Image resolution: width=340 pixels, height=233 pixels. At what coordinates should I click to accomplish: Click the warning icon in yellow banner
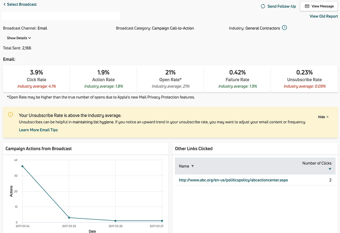(x=11, y=115)
